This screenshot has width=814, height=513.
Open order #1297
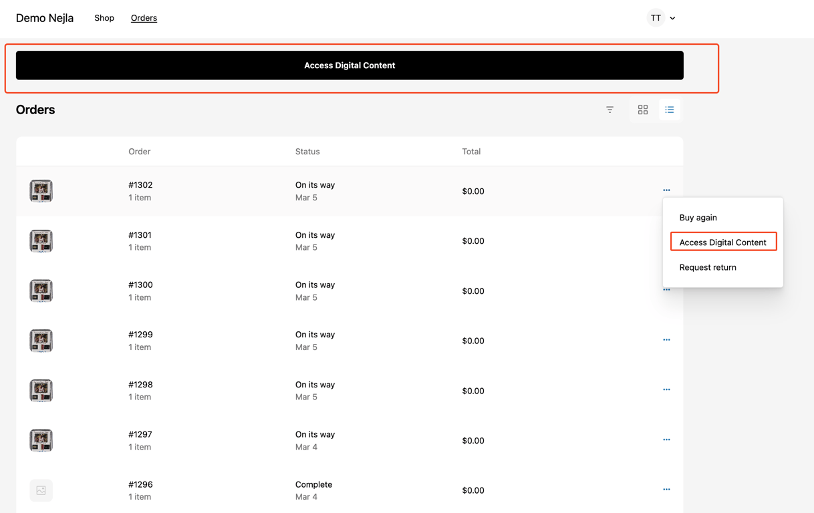[x=140, y=434]
